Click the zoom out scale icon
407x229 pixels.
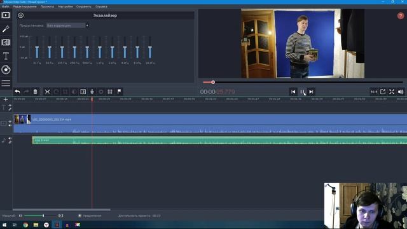click(x=20, y=216)
